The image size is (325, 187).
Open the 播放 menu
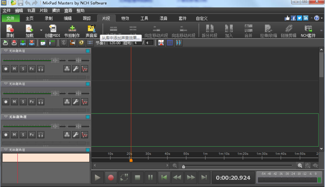coord(56,11)
